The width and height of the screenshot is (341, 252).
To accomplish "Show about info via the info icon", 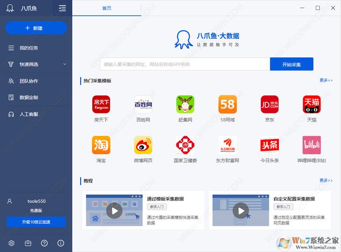I will point(61,243).
